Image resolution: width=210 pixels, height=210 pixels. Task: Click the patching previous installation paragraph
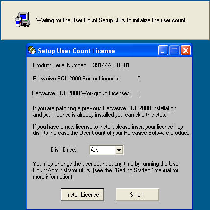point(105,112)
